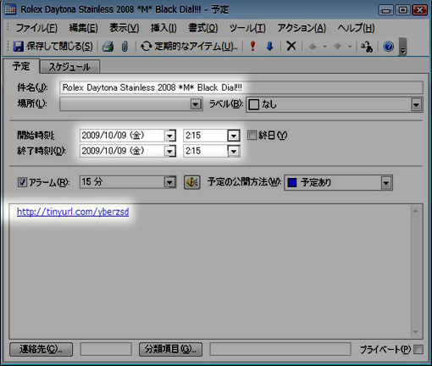
Task: Click the save and close floppy icon
Action: point(19,47)
